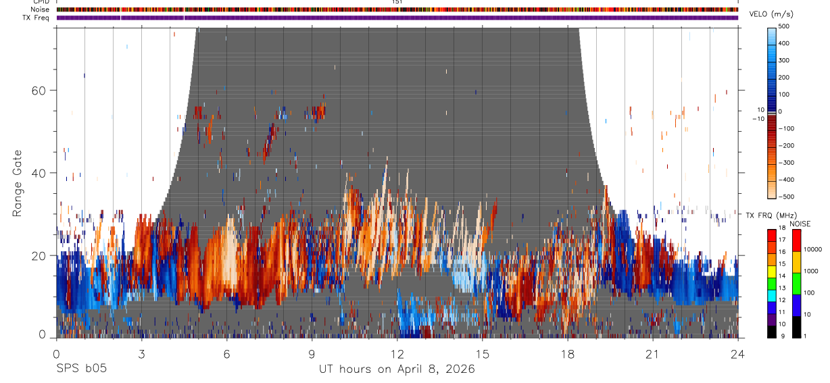Click UT hour tick label 12 on x-axis
Viewport: 830px width, 383px height.
[x=397, y=353]
